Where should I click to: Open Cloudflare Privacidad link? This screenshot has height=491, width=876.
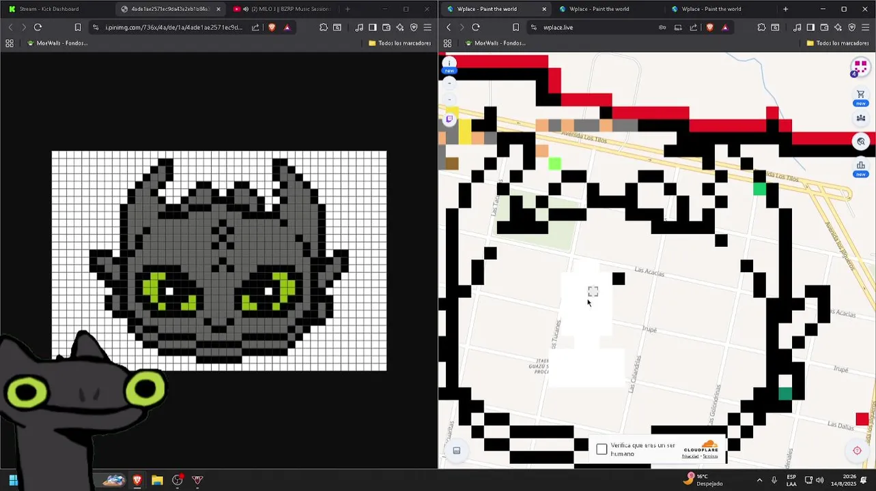[690, 456]
